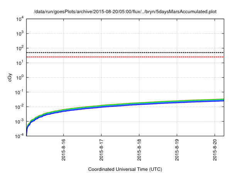Image resolution: width=247 pixels, height=173 pixels.
Task: Click the 10^-2 y-axis tick label
Action: [x=19, y=107]
